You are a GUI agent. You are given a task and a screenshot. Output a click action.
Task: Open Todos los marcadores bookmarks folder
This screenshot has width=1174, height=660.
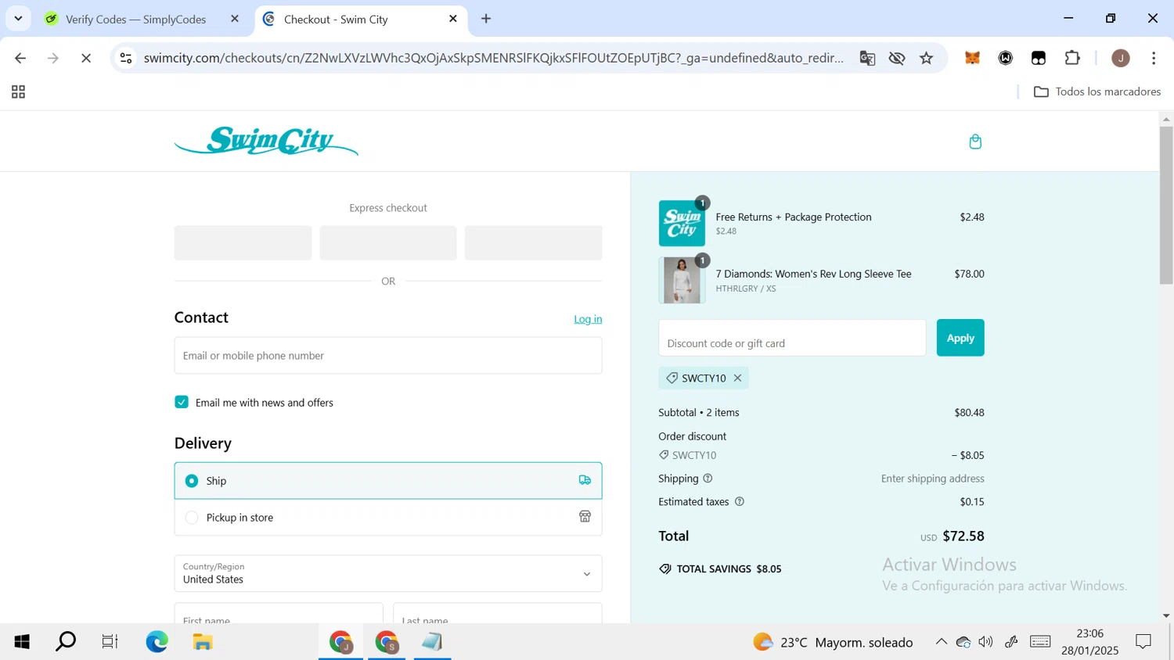click(x=1097, y=92)
